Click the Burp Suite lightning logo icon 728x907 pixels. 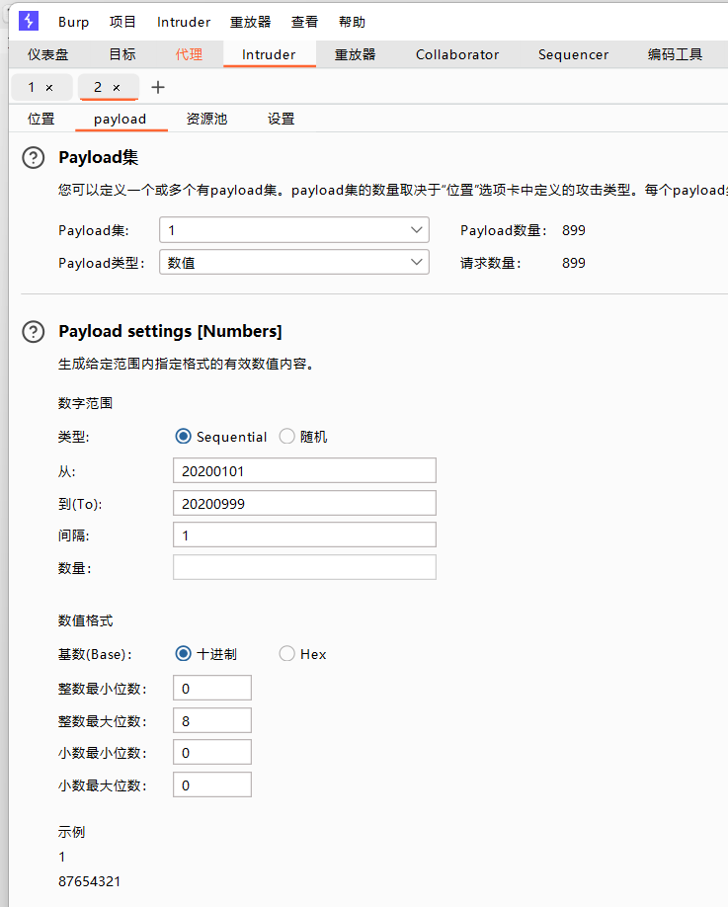[x=29, y=21]
